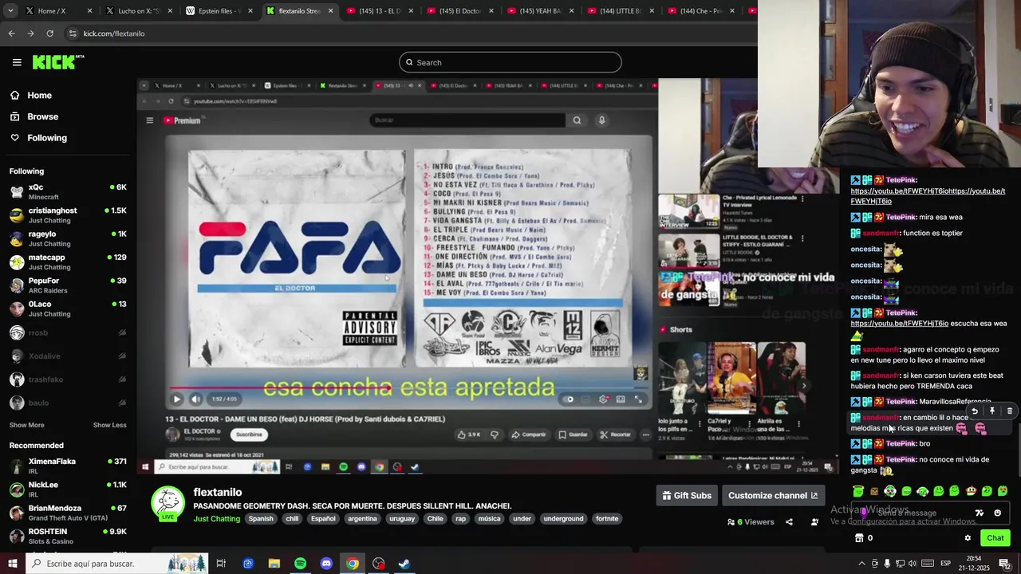Viewport: 1021px width, 574px height.
Task: Open recommended ROSHTEIN channel
Action: click(x=68, y=536)
